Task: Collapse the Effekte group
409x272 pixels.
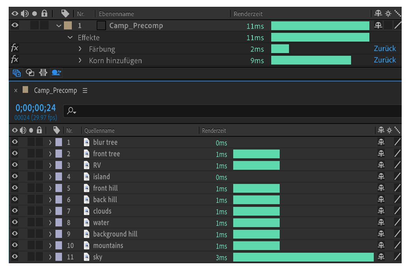Action: (x=70, y=37)
